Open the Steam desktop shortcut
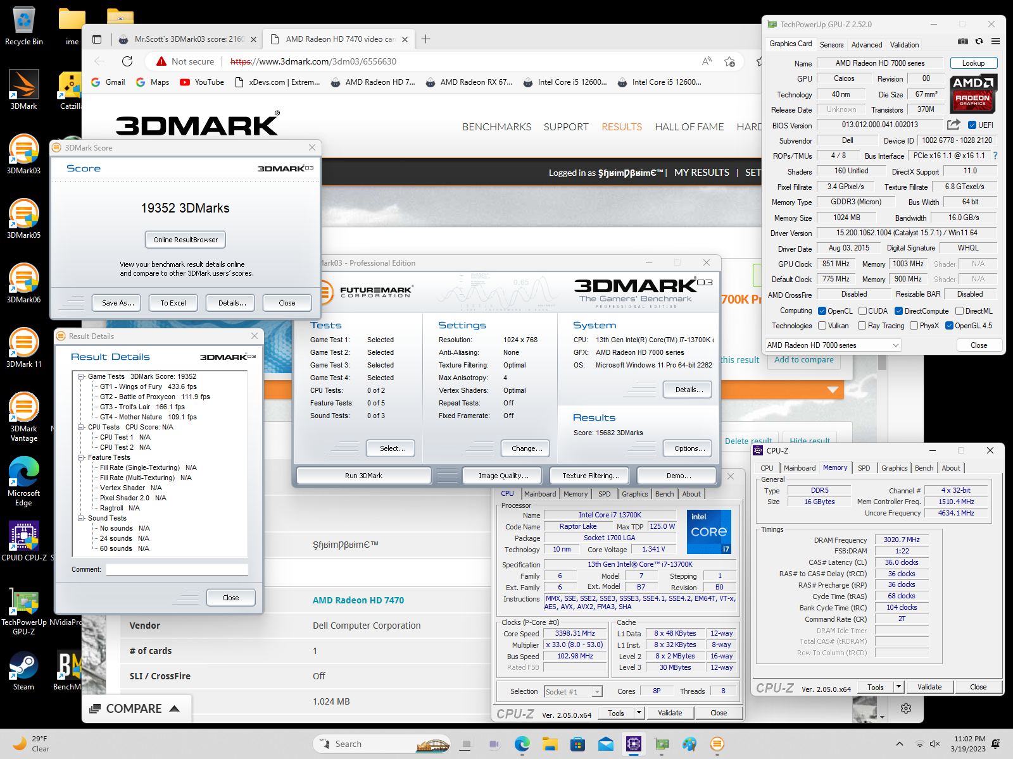The width and height of the screenshot is (1013, 759). click(x=24, y=670)
